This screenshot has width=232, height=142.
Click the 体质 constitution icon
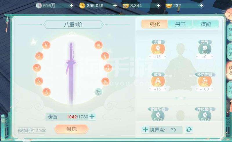pyautogui.click(x=158, y=81)
